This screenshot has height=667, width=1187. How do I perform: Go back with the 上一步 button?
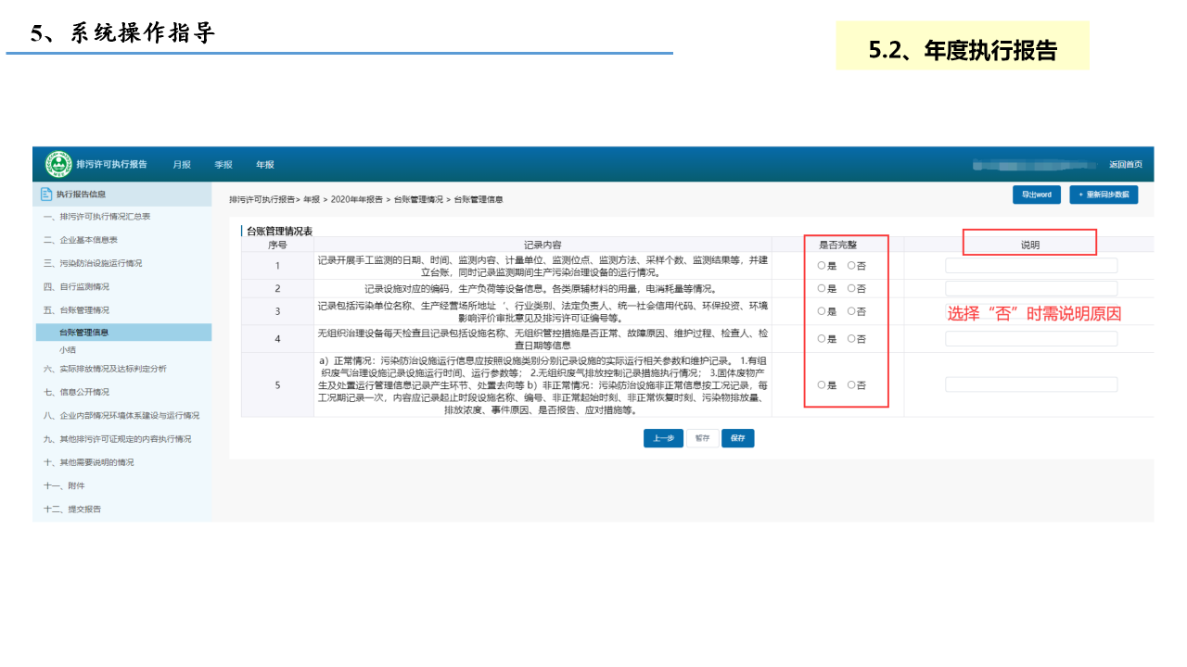[663, 438]
